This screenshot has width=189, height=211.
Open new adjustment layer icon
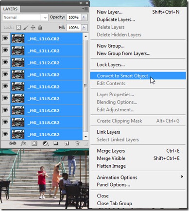(x=45, y=143)
